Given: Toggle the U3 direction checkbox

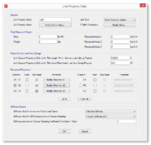Looking at the screenshot, I should pyautogui.click(x=15, y=91).
